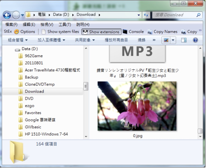
Task: Toggle Show system files
Action: (x=60, y=32)
